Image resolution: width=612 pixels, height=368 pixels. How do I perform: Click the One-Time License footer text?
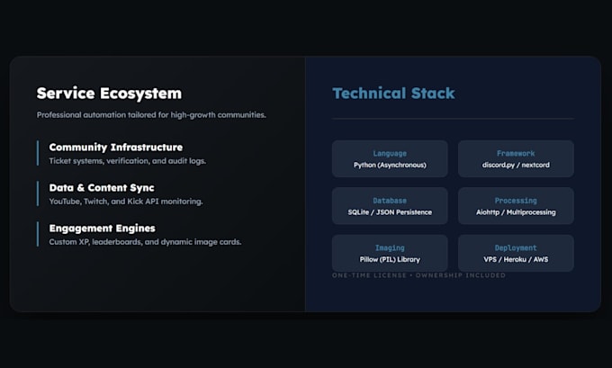point(418,275)
